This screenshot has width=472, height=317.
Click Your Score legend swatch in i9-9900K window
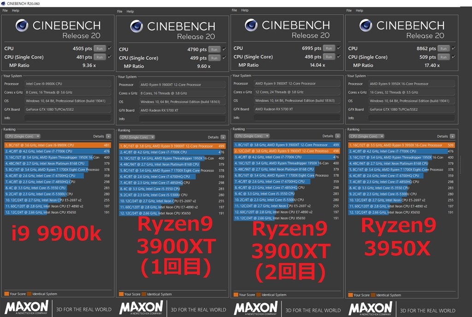pos(6,294)
